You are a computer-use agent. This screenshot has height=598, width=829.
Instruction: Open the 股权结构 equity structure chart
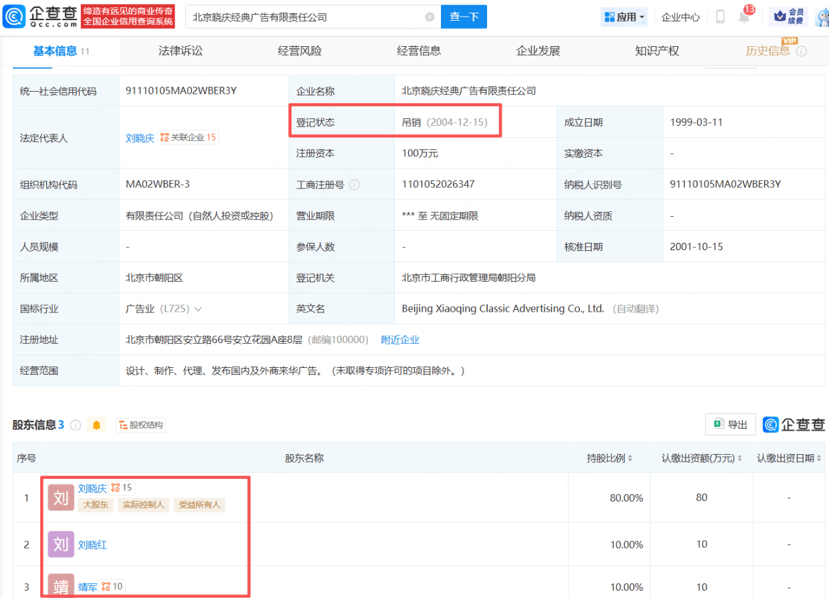141,425
